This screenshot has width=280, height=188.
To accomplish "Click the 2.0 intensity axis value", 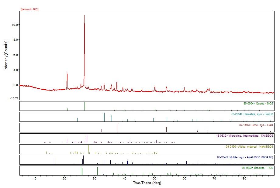I will 16,85.
